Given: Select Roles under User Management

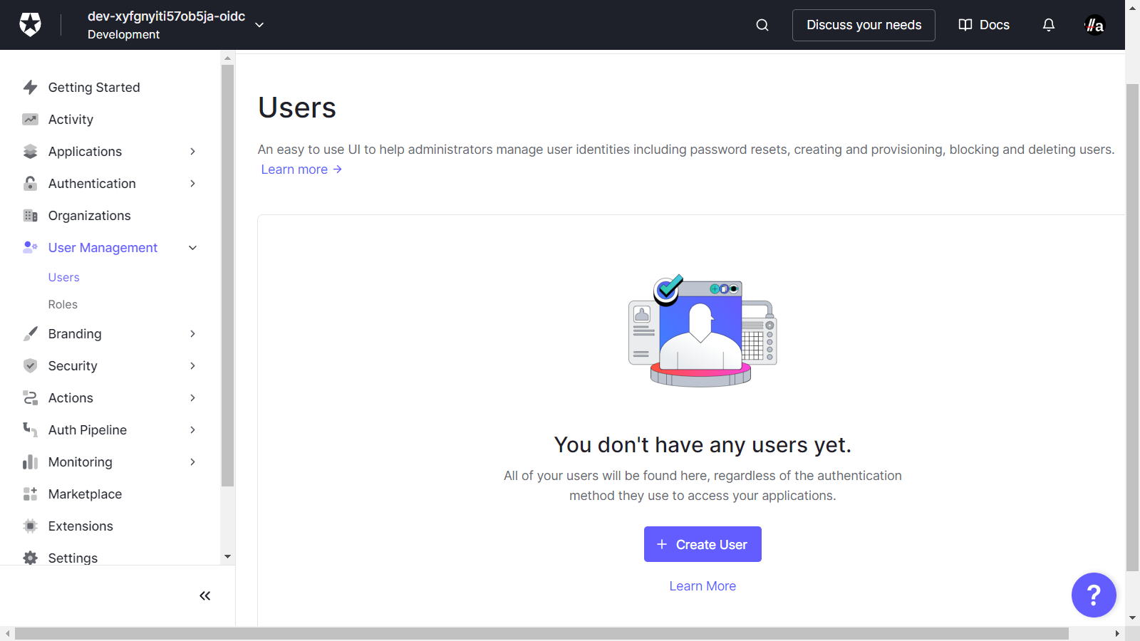Looking at the screenshot, I should tap(63, 305).
